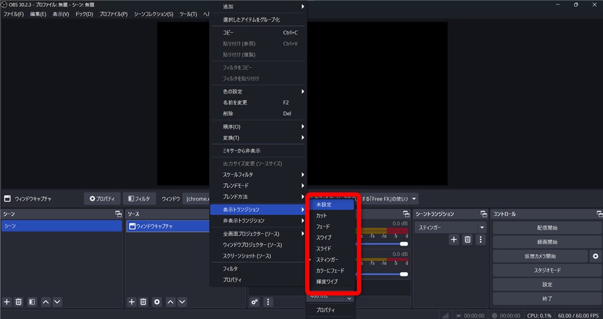Open virtual camera settings gear
603x319 pixels.
tap(595, 256)
